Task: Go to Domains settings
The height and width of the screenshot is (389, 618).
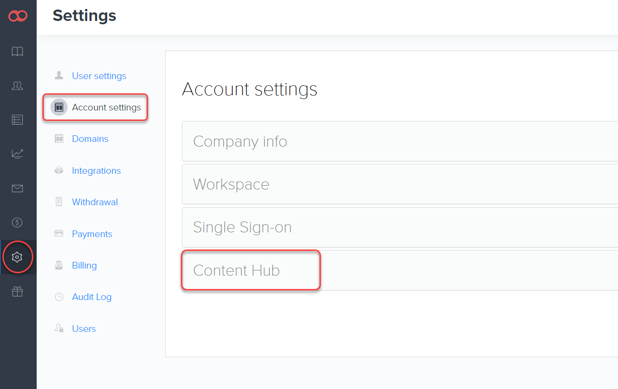Action: click(90, 139)
